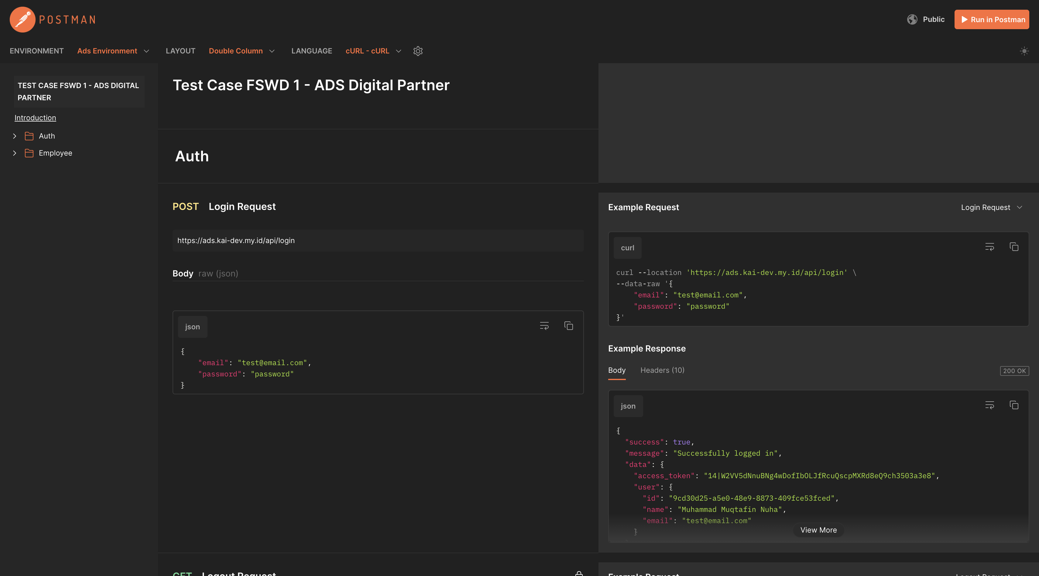
Task: Expand the Employee folder chevron
Action: 15,153
